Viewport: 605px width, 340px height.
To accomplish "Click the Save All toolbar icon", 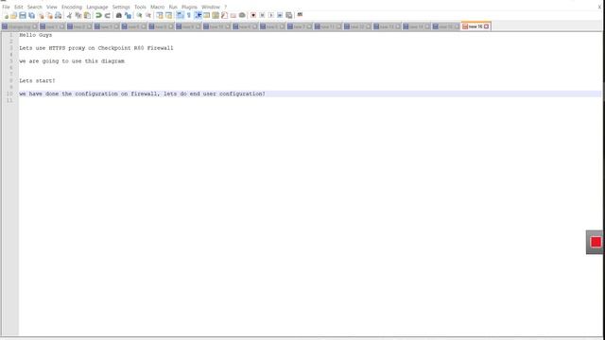I will tap(31, 15).
